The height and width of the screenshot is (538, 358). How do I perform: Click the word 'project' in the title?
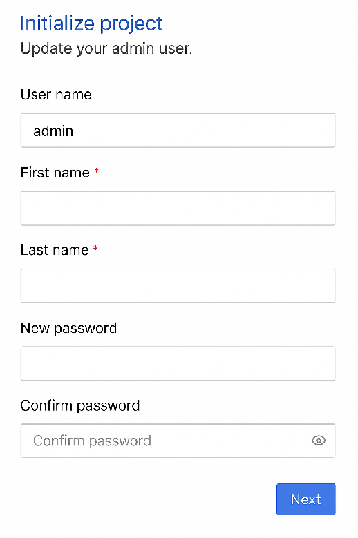coord(131,25)
